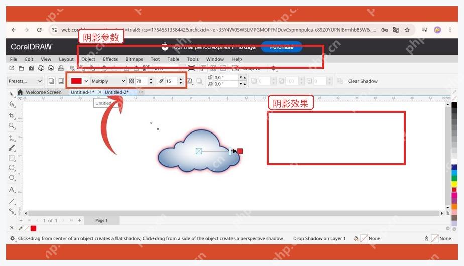Add a page with left plus button

pos(21,220)
